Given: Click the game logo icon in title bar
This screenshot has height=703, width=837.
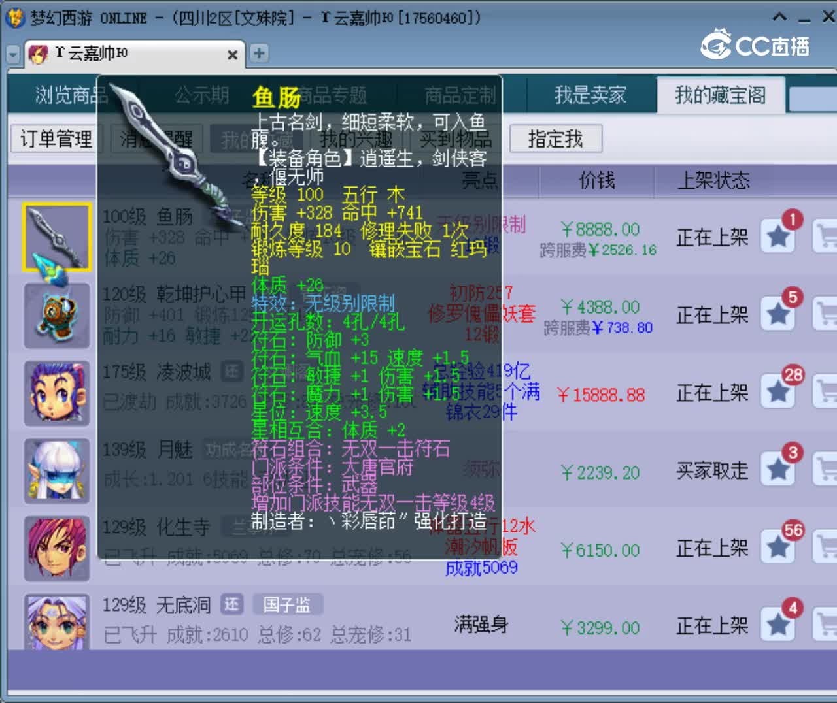Looking at the screenshot, I should click(x=15, y=18).
